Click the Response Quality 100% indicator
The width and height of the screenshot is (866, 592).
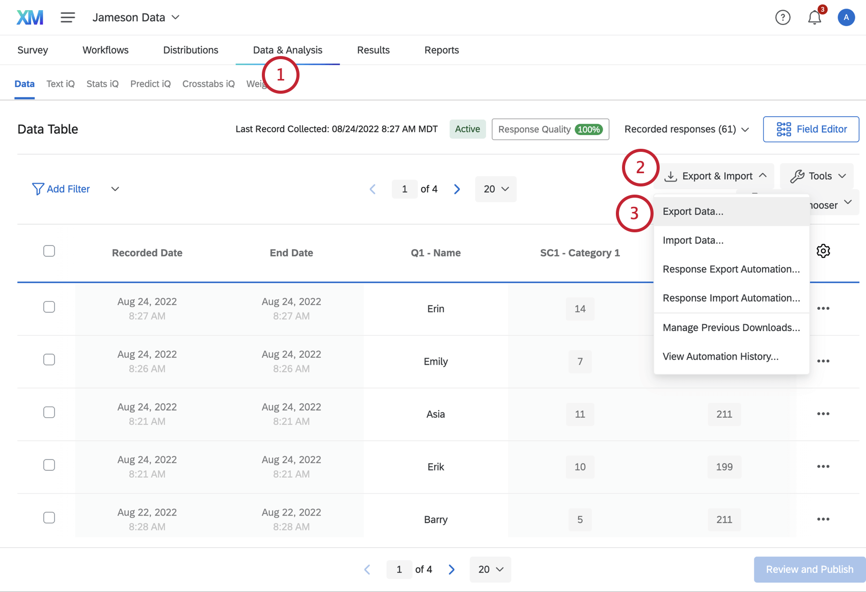[550, 129]
